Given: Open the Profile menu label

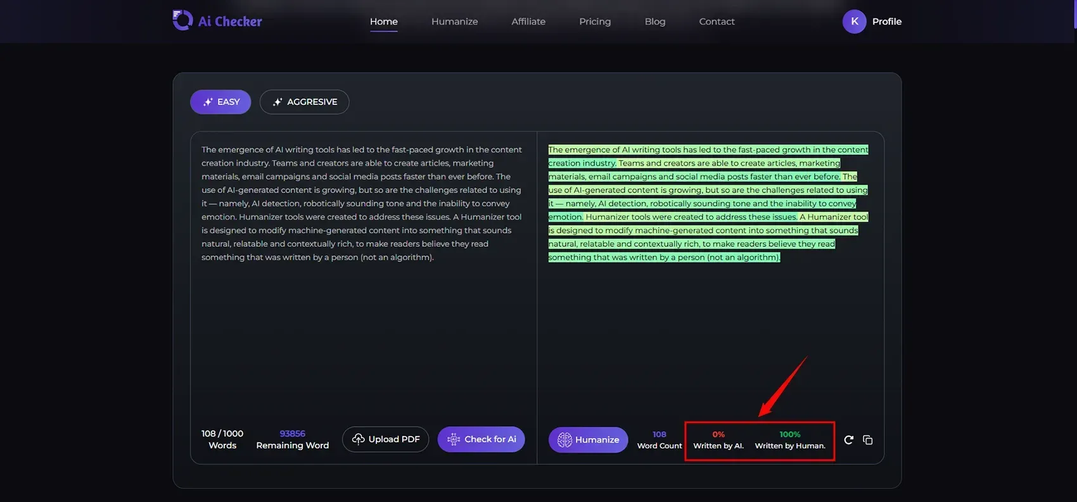Looking at the screenshot, I should point(886,22).
